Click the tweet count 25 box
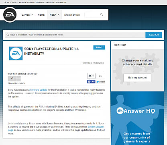This screenshot has height=145, width=167. [100, 76]
